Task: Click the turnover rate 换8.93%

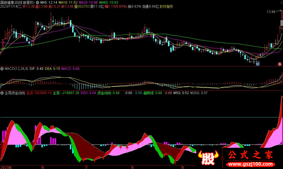Action: pos(134,7)
